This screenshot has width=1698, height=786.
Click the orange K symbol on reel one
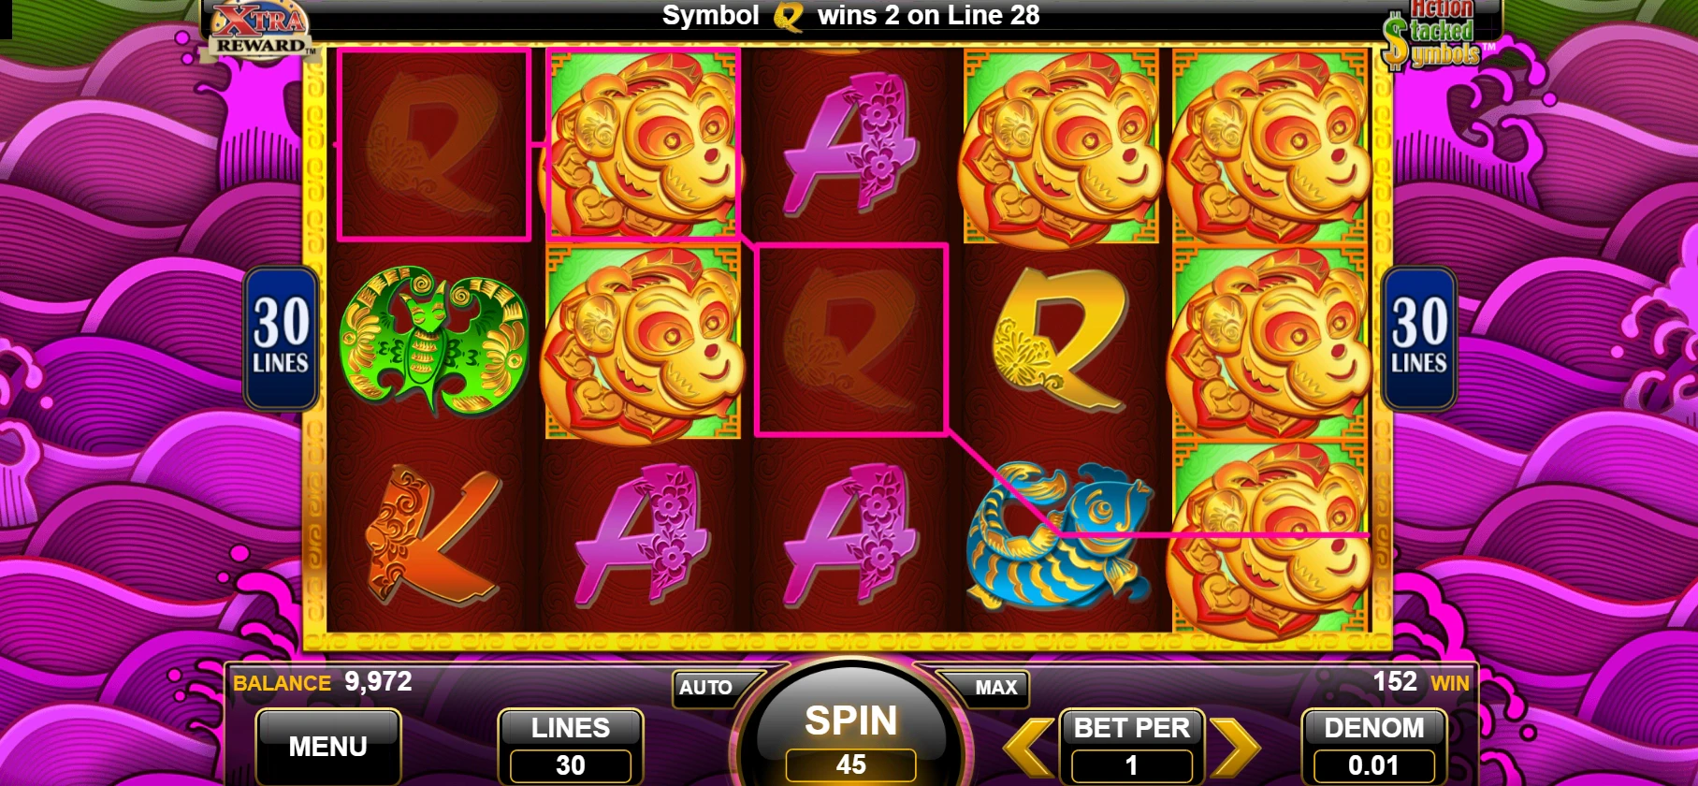click(x=432, y=535)
